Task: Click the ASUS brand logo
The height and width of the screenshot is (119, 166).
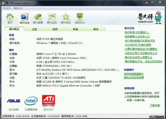Action: pyautogui.click(x=13, y=101)
